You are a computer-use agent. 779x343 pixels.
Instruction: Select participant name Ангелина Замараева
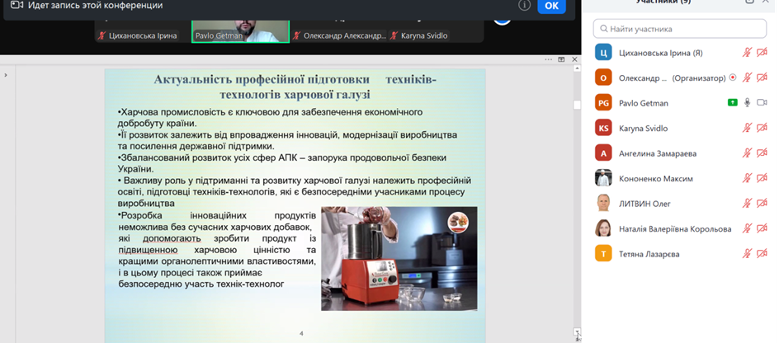point(658,153)
